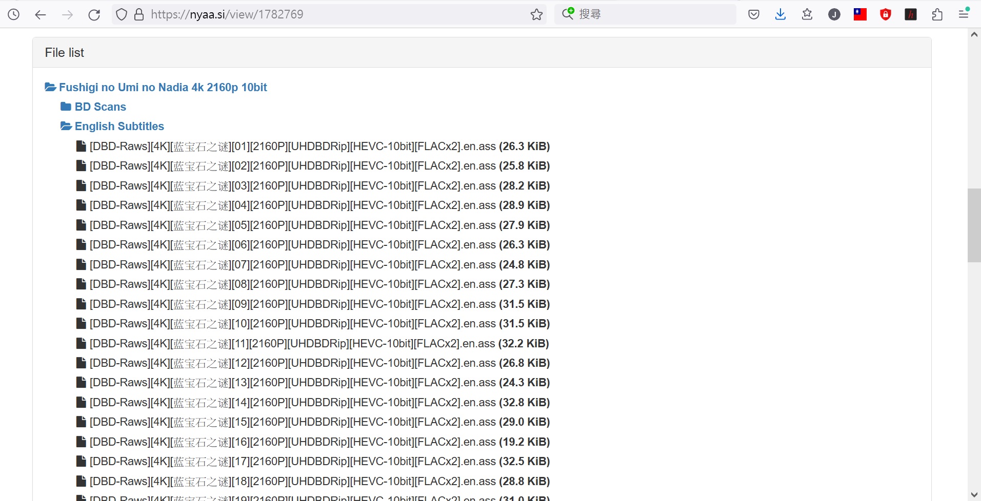Select the episode [13] en.ass file row
Viewport: 981px width, 501px height.
coord(313,383)
